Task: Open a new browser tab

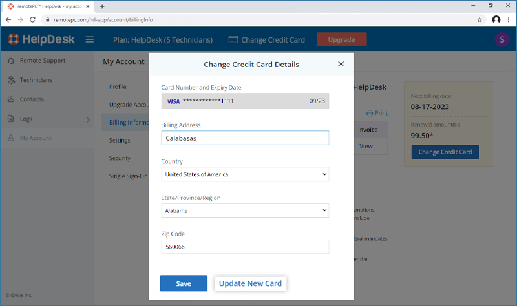Action: pyautogui.click(x=102, y=6)
